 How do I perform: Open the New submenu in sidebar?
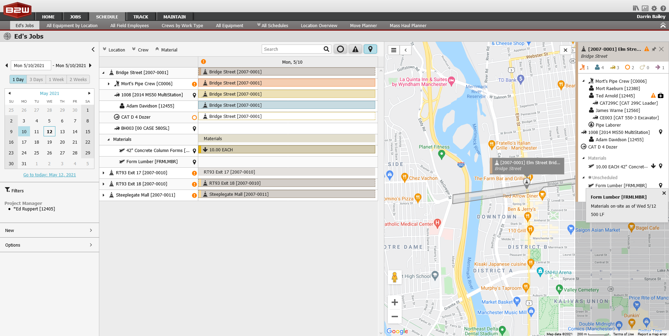coord(49,230)
